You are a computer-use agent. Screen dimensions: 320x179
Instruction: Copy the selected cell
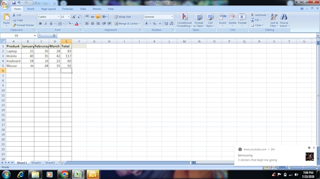[17, 20]
